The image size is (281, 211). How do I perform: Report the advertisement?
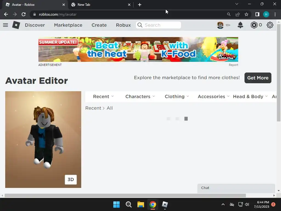[233, 65]
